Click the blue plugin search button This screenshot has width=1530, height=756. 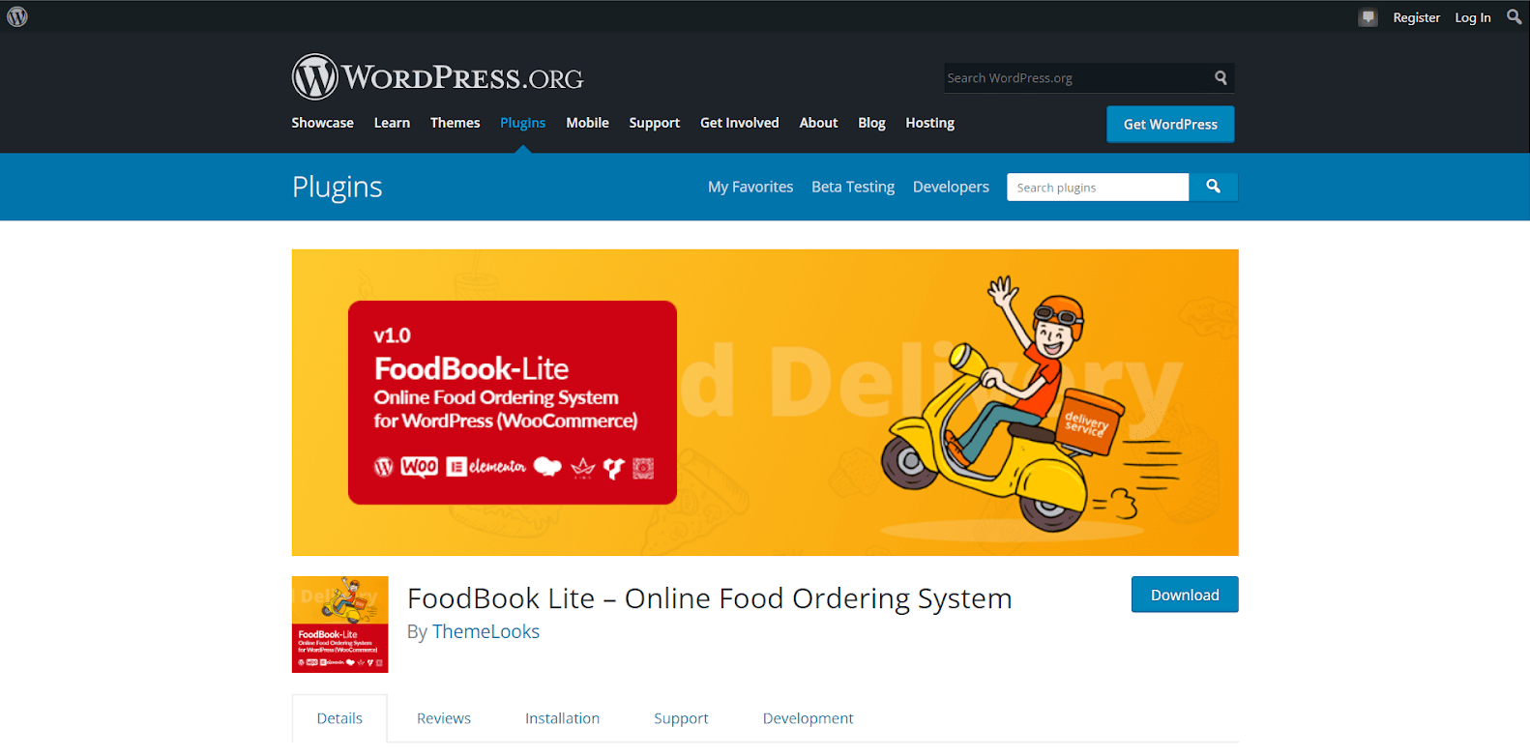click(x=1213, y=187)
